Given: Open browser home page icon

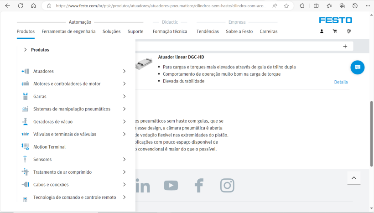Looking at the screenshot, I should tap(33, 6).
